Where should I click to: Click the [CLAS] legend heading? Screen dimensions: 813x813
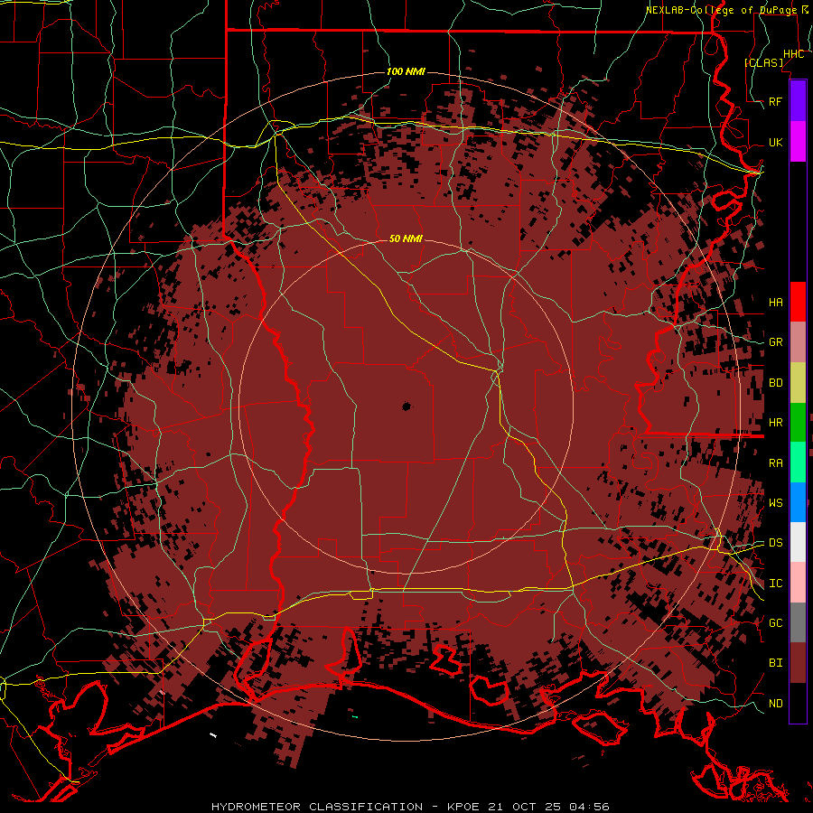coord(763,62)
